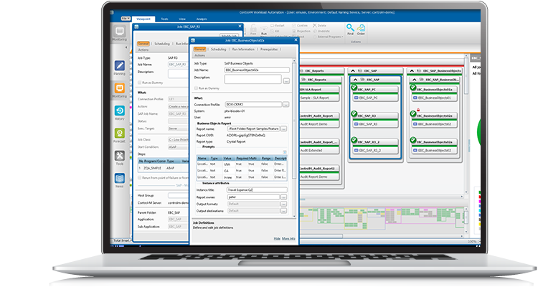Open Scheduling tab in EBC_SAP_R3 dialog
This screenshot has width=538, height=287.
pyautogui.click(x=162, y=44)
